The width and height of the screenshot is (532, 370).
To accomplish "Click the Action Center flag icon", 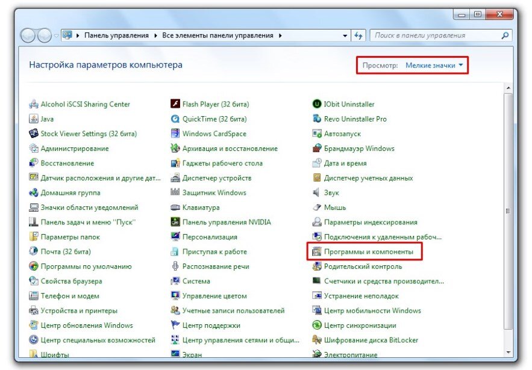I will (175, 325).
